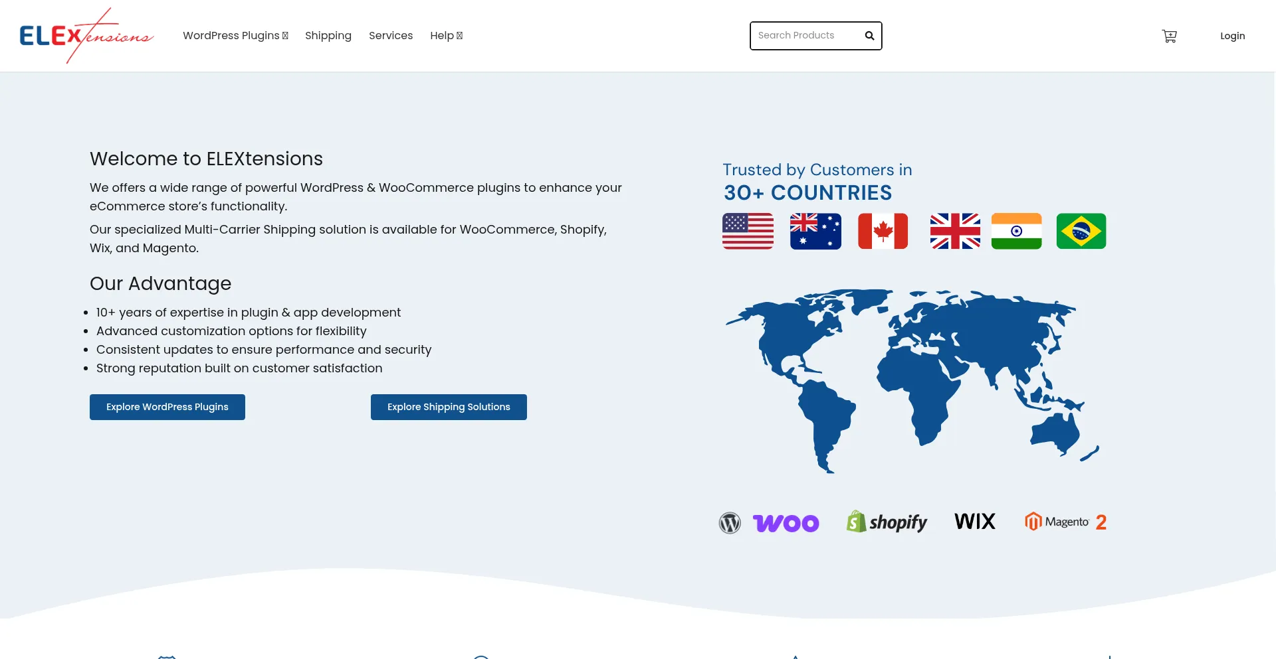Select the India flag
The width and height of the screenshot is (1276, 659).
(1016, 231)
